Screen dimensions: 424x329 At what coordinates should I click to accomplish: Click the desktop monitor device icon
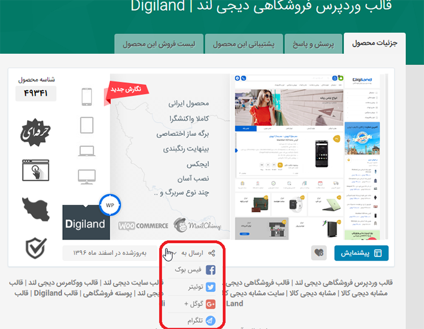point(86,177)
